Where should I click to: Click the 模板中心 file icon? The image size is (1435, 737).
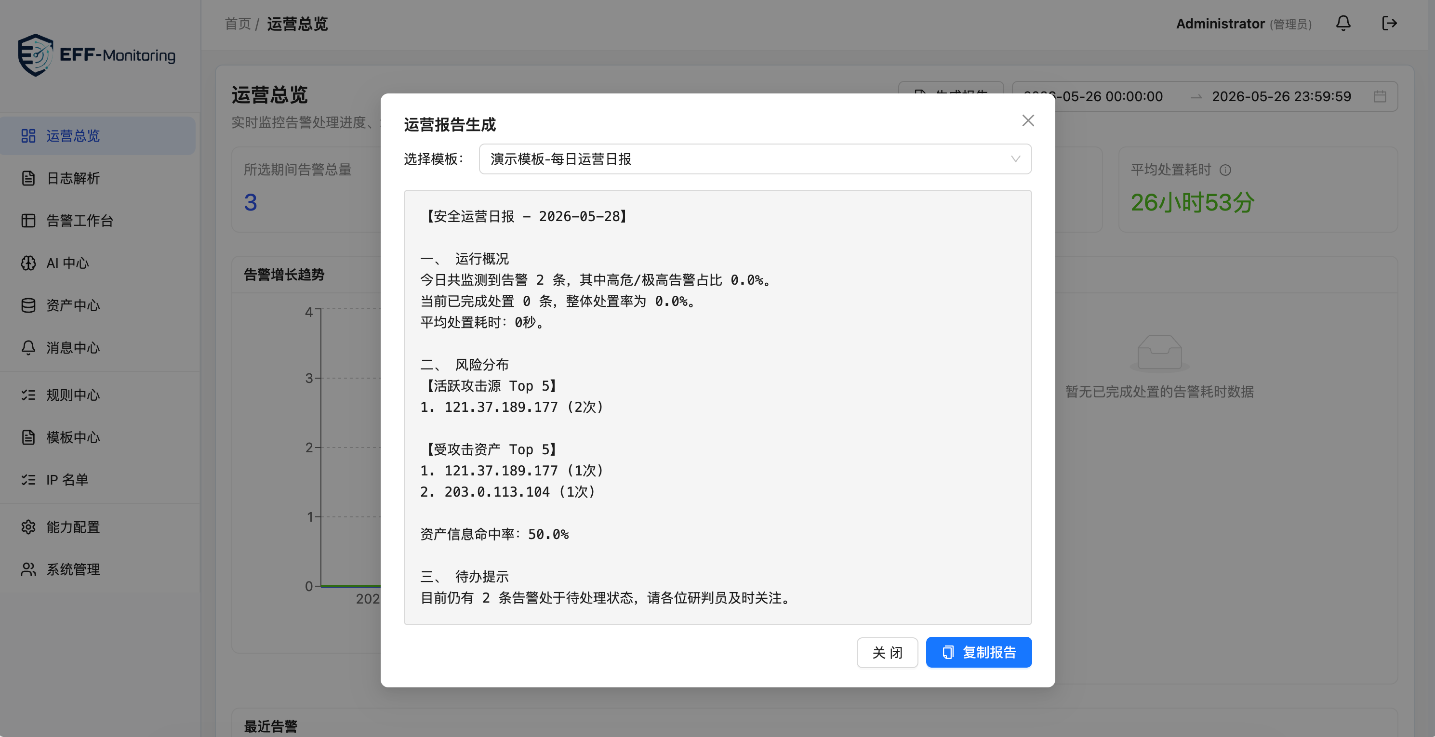click(x=28, y=437)
